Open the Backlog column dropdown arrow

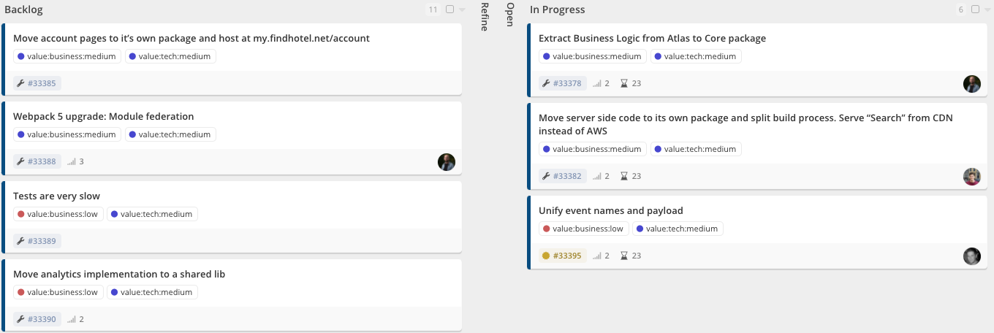462,10
